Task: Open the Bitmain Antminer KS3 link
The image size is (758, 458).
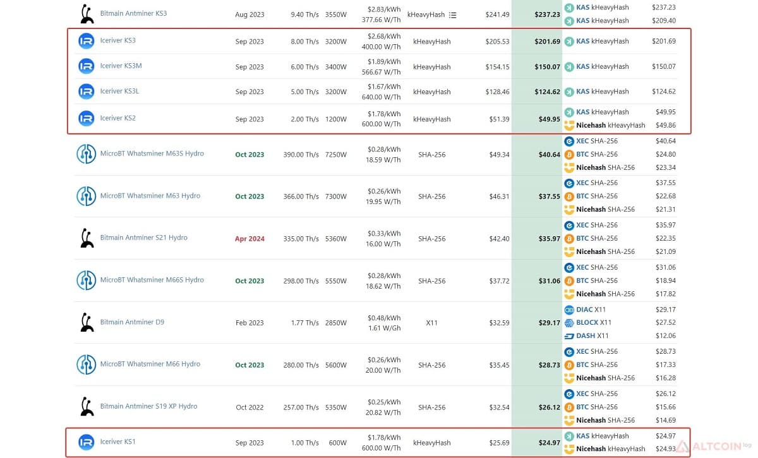Action: [133, 13]
